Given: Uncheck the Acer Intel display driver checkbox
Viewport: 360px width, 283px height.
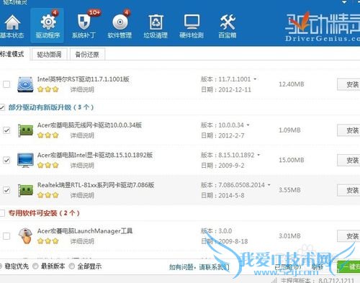Looking at the screenshot, I should (x=6, y=160).
